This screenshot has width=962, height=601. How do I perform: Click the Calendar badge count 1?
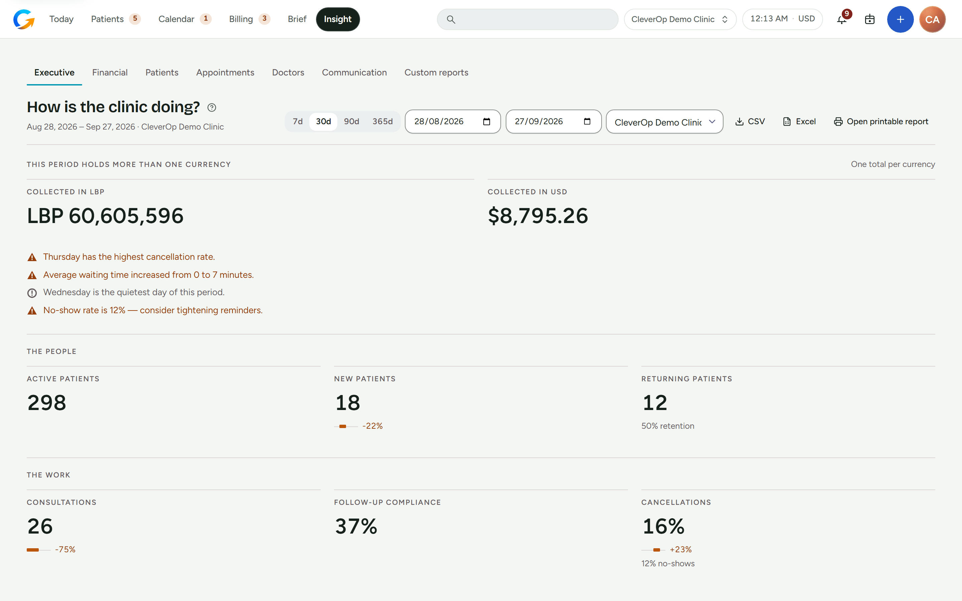coord(205,19)
